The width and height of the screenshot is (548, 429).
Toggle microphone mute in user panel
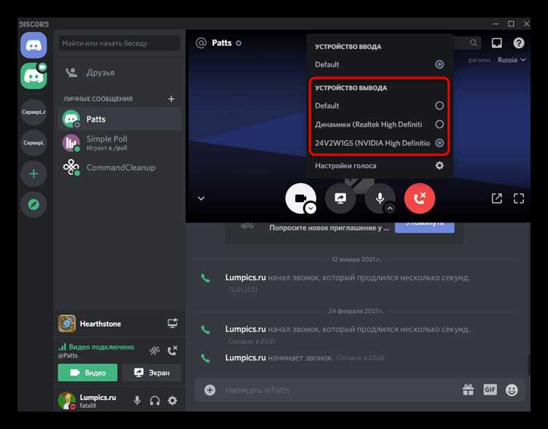pyautogui.click(x=137, y=401)
